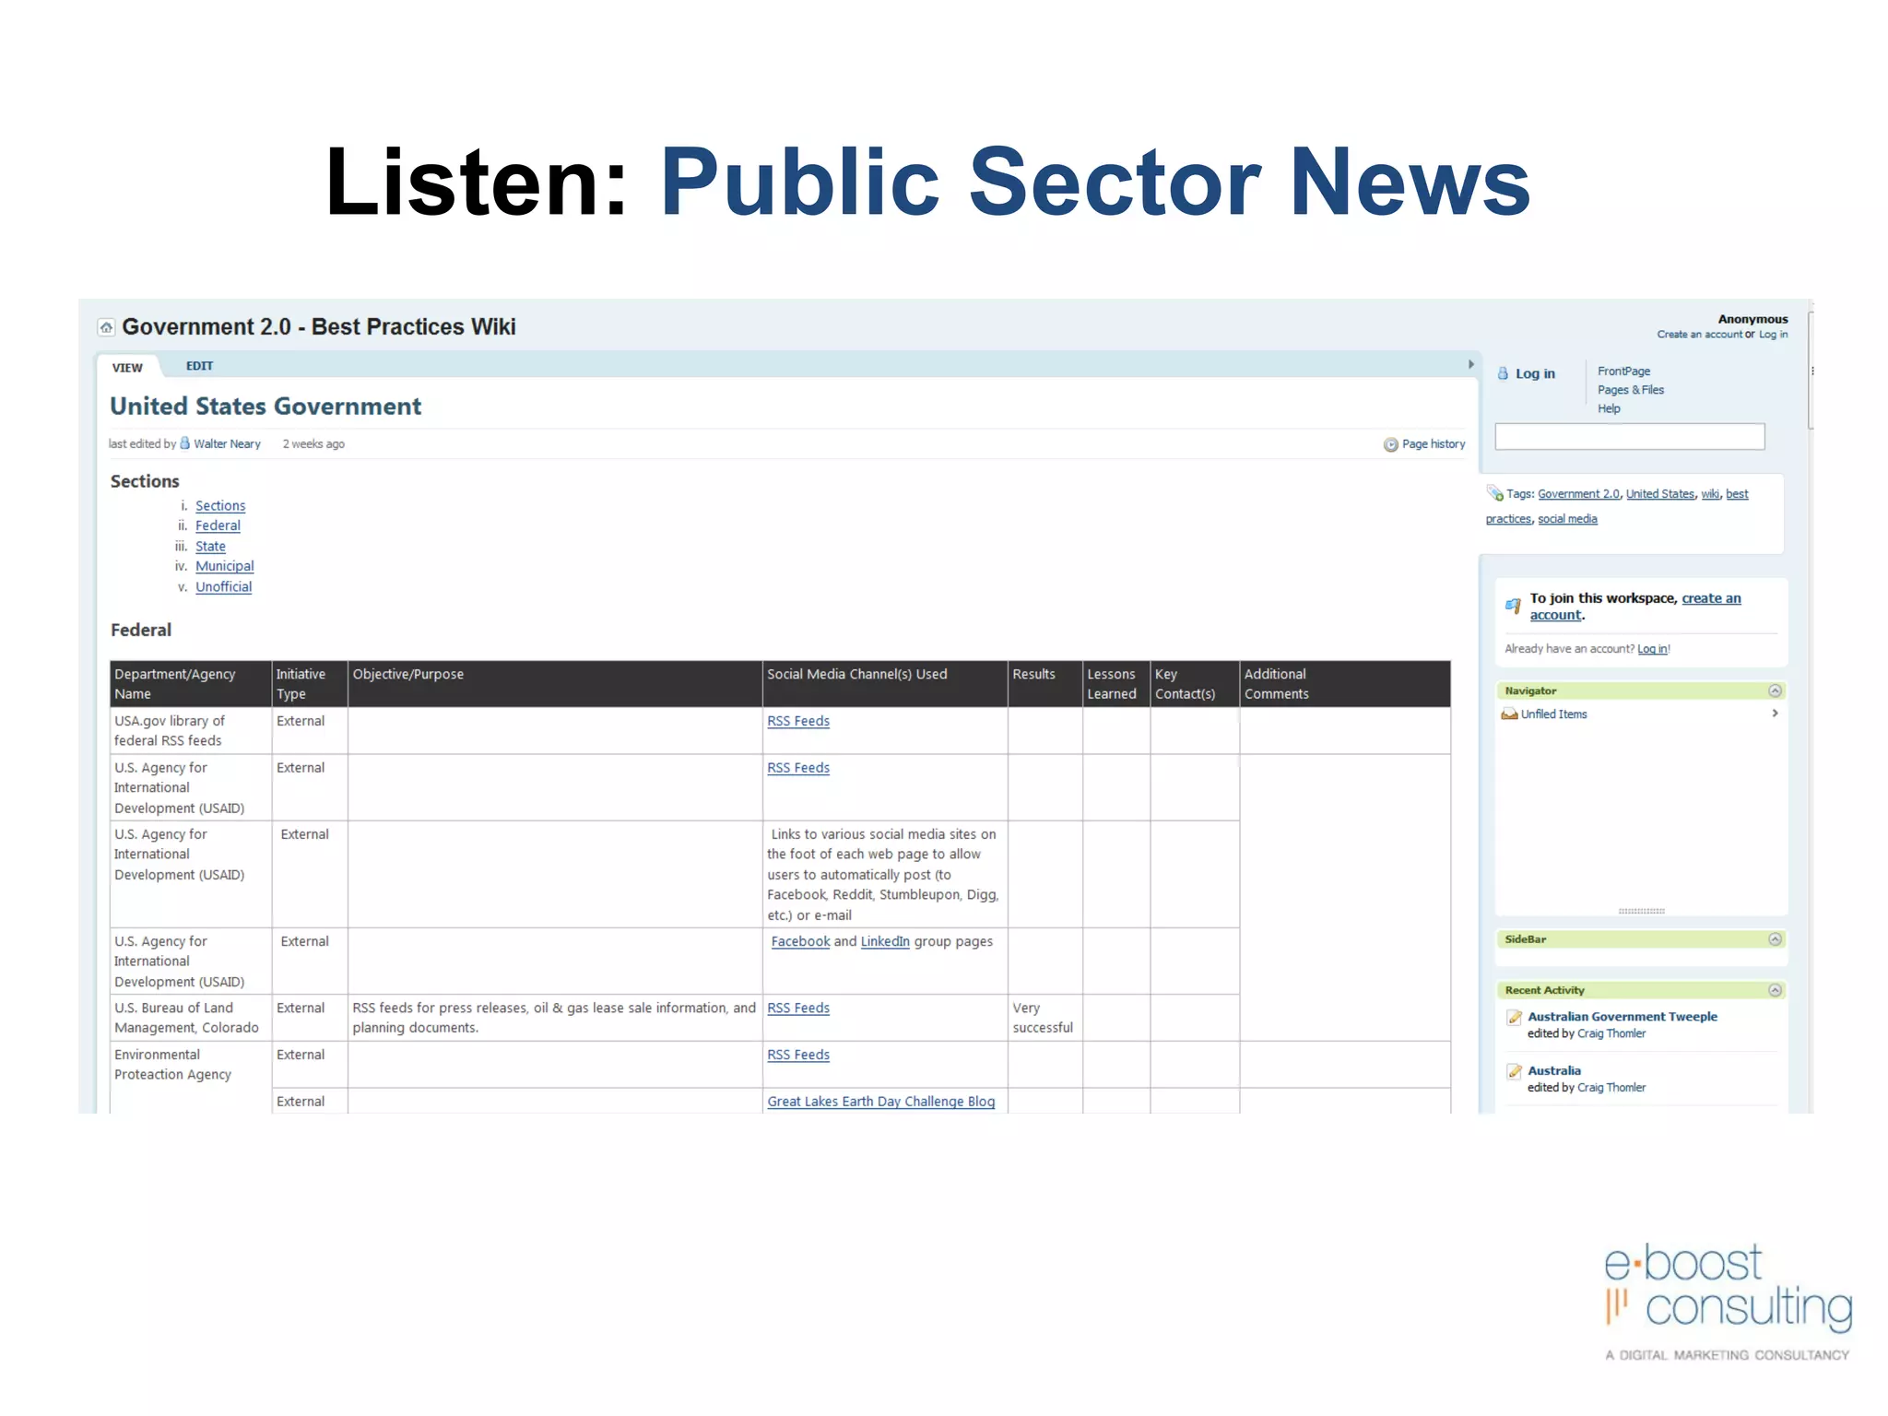1888x1416 pixels.
Task: Jump to the Federal section link
Action: tap(218, 525)
